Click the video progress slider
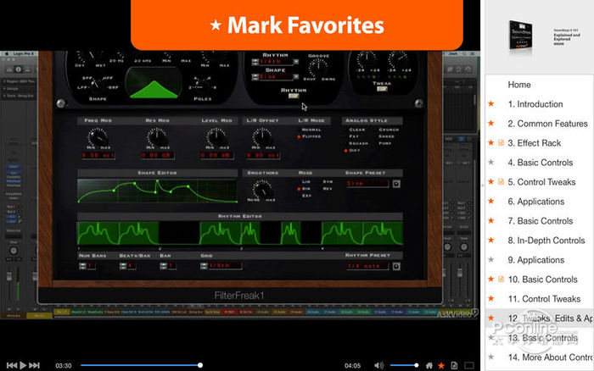Image resolution: width=594 pixels, height=371 pixels. coord(140,365)
